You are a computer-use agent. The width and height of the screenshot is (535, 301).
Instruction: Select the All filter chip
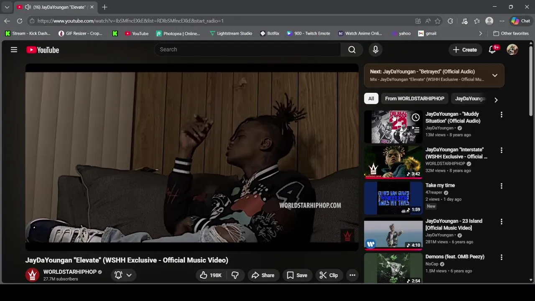point(371,99)
